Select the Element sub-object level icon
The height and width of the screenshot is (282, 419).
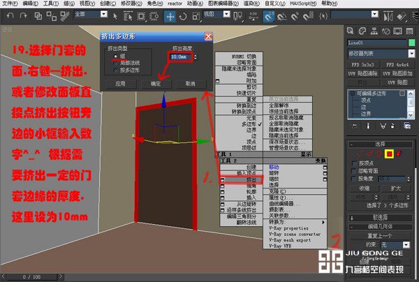(x=399, y=154)
